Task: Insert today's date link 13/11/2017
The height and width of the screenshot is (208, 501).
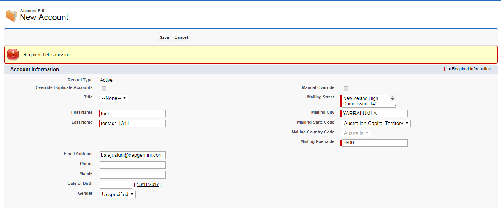Action: tap(148, 184)
